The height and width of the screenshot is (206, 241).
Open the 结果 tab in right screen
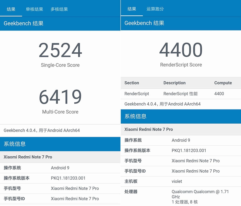click(132, 9)
